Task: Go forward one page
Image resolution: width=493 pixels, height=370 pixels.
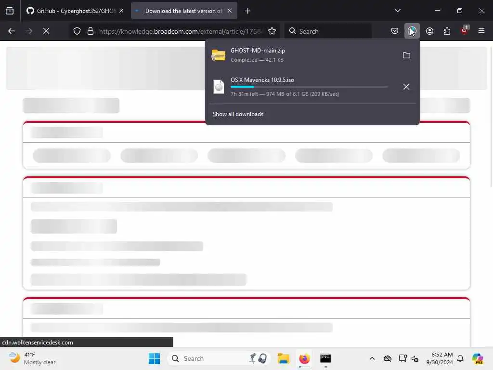Action: (x=29, y=31)
